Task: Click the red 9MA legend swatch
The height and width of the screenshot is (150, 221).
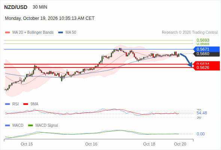Action: coord(25,104)
